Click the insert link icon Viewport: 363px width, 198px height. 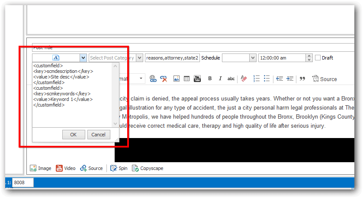tap(153, 79)
